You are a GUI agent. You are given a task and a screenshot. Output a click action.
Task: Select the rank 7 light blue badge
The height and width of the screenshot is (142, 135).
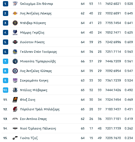coord(6,61)
